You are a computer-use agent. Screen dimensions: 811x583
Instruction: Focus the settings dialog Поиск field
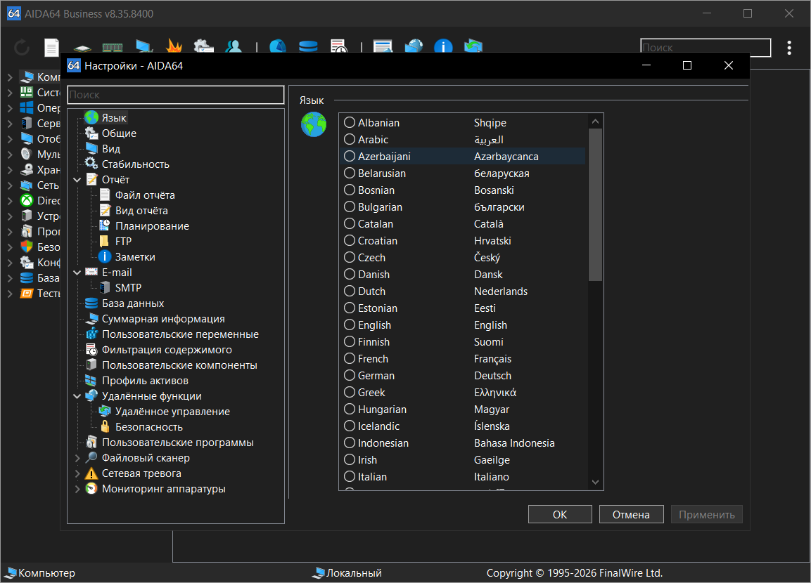coord(176,95)
